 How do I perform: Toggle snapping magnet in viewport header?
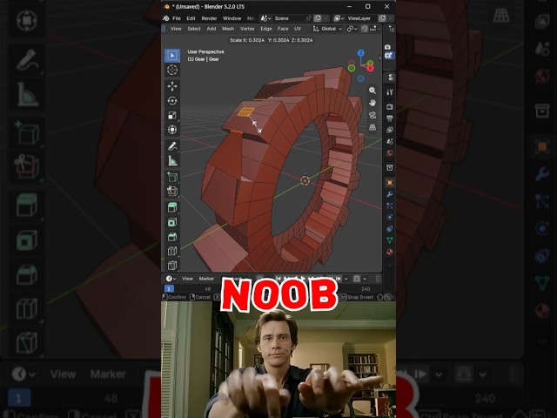pos(365,29)
